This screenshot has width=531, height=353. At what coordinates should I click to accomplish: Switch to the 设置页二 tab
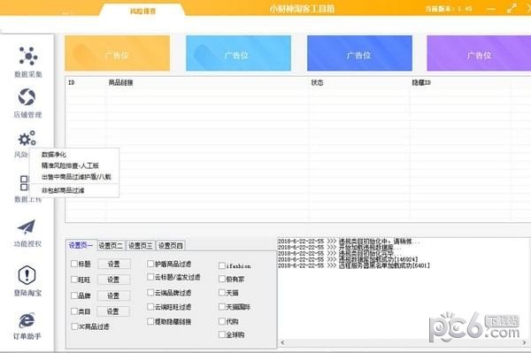coord(111,246)
